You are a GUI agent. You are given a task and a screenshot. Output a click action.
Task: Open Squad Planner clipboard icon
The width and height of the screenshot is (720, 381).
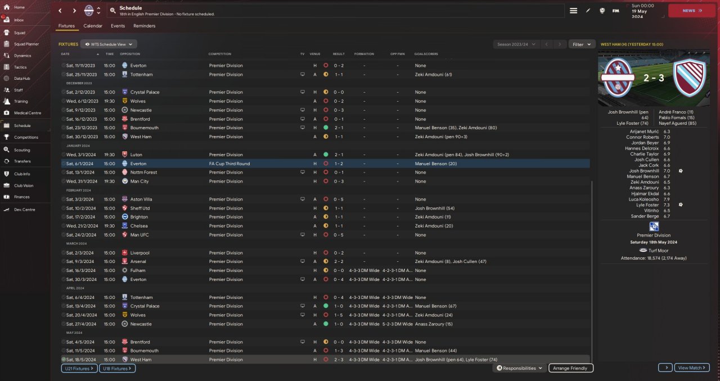pos(7,44)
